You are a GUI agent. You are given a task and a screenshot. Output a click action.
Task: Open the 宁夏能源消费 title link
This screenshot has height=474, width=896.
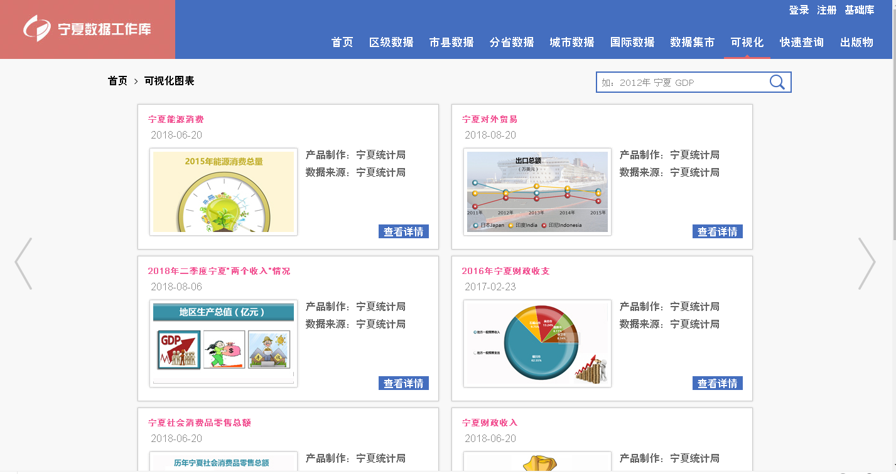(x=176, y=119)
